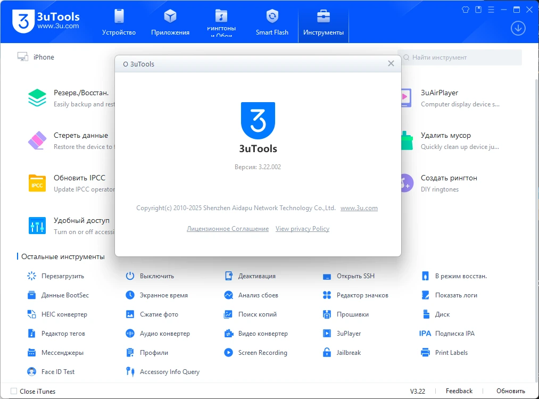Open the Профили tool

pos(147,353)
